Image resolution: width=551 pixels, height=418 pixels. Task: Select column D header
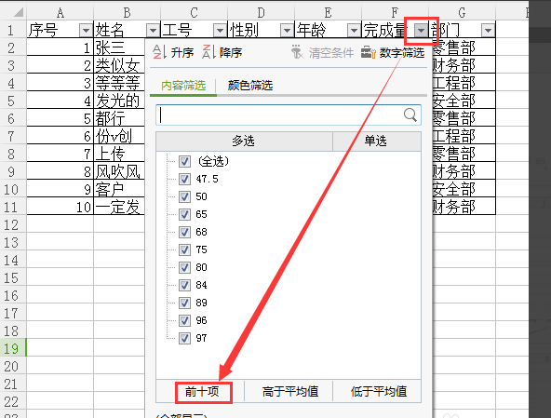[x=262, y=12]
